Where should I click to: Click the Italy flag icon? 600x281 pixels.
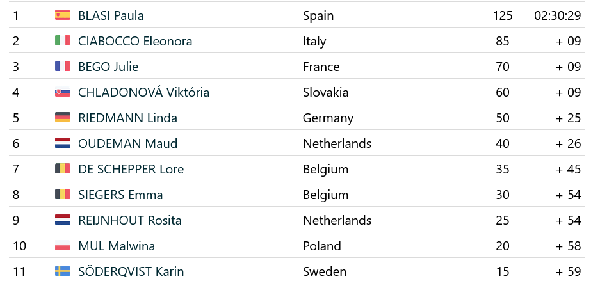[x=62, y=41]
